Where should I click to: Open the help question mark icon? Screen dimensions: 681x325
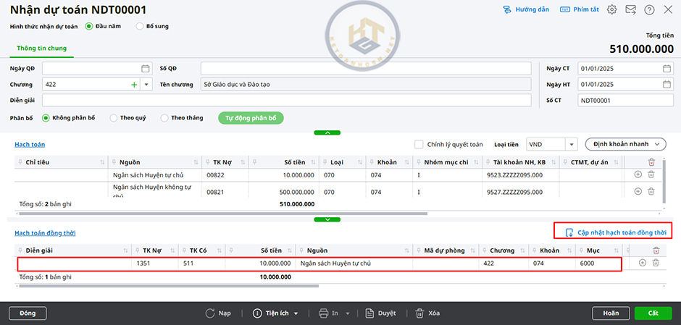649,9
